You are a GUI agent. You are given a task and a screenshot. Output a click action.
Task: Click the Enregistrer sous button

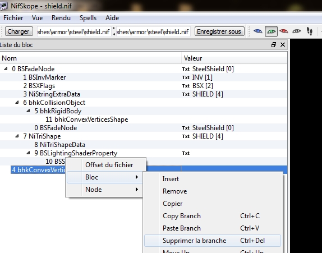point(219,31)
